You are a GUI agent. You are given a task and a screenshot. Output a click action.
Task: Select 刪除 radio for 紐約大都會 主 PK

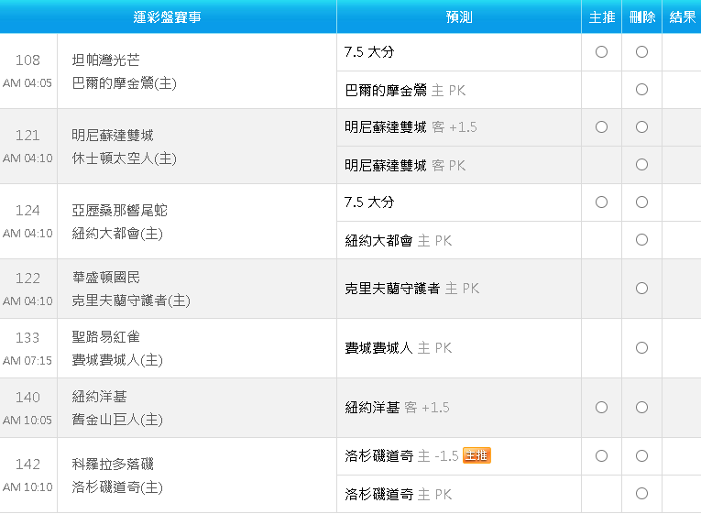[x=641, y=239]
